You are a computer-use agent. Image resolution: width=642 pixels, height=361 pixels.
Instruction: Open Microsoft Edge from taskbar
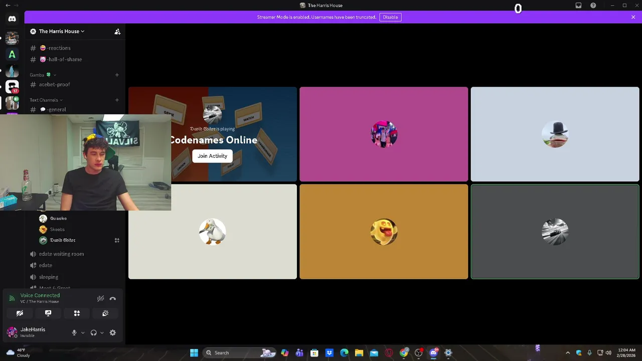pos(344,353)
